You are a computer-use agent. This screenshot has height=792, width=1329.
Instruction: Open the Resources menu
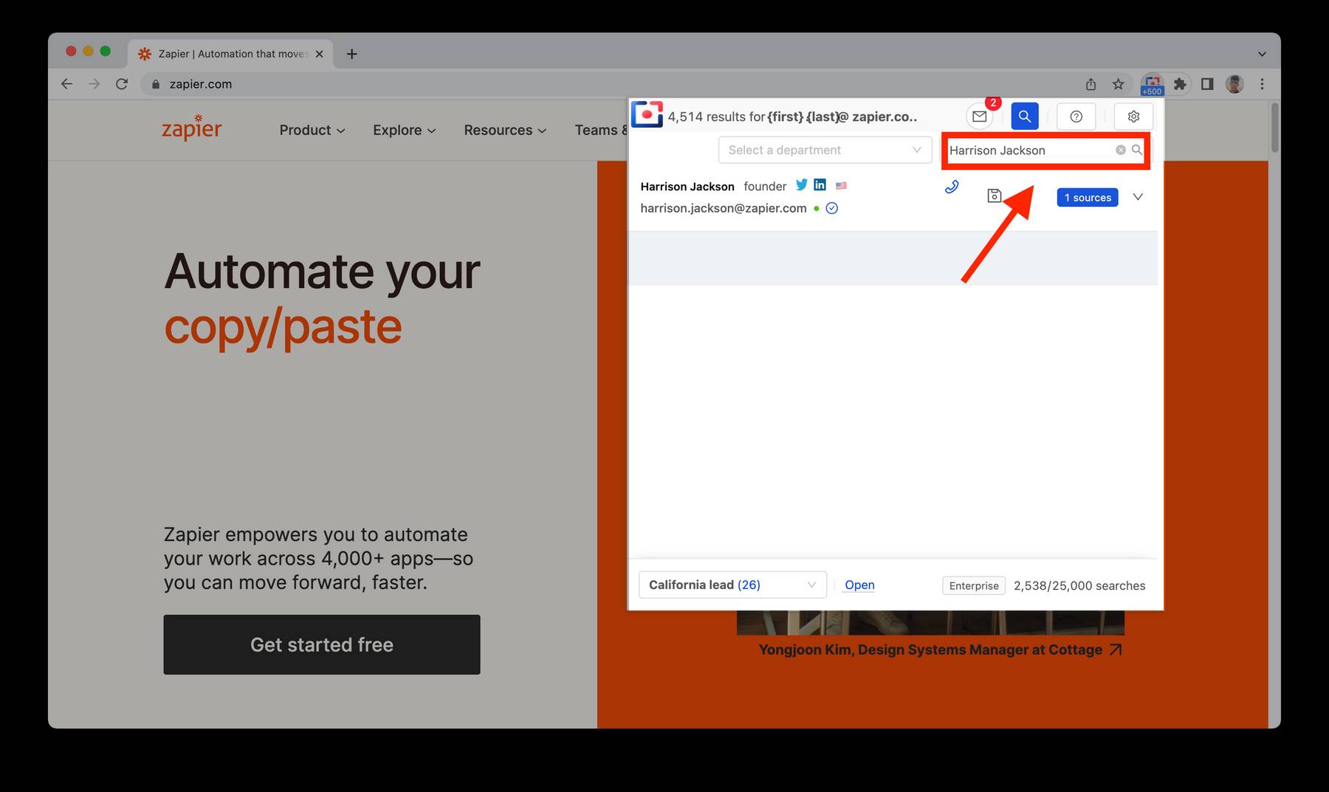point(505,130)
